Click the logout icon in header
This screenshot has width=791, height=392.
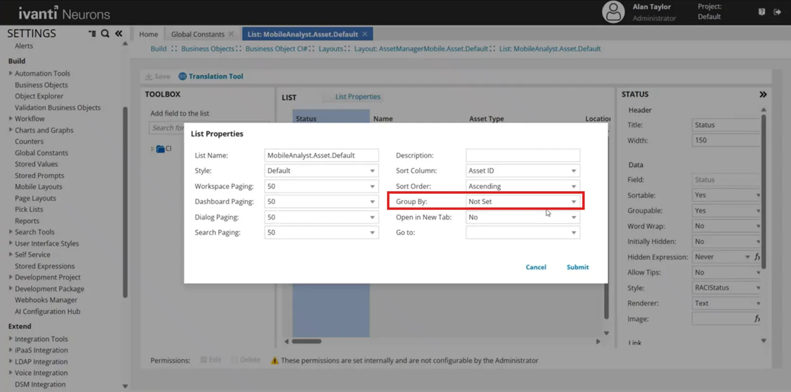click(777, 12)
